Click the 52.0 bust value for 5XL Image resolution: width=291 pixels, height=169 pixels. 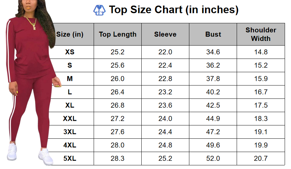point(213,158)
